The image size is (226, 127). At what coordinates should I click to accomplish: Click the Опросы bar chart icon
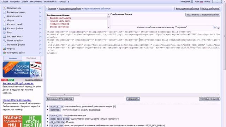(5, 49)
